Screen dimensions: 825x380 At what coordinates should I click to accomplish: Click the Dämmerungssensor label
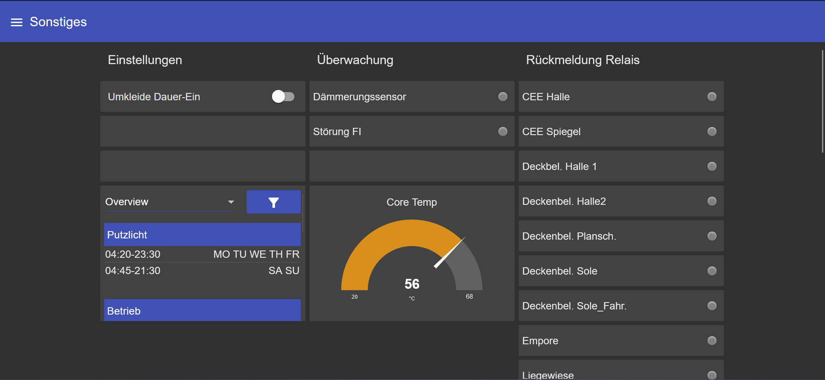(360, 97)
